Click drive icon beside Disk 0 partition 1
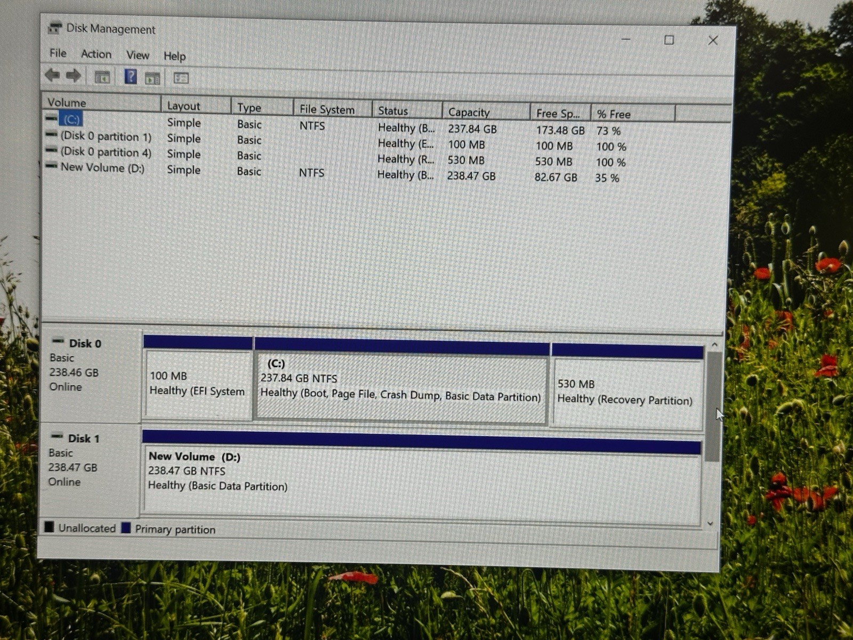The width and height of the screenshot is (853, 640). 52,134
